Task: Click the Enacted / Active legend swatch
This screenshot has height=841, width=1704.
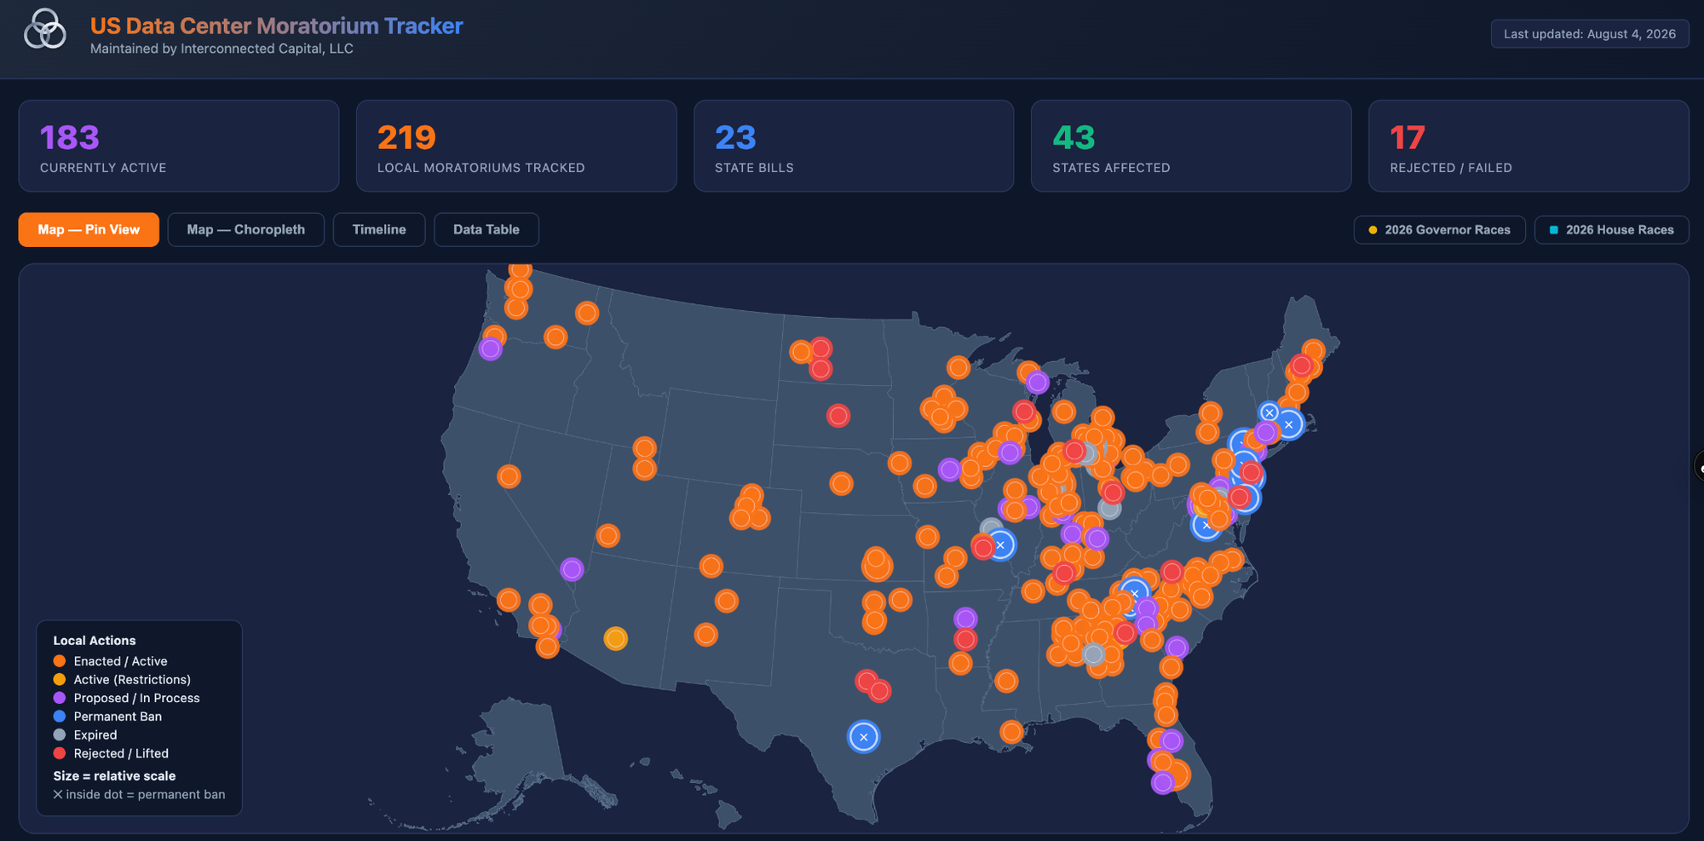Action: coord(60,661)
